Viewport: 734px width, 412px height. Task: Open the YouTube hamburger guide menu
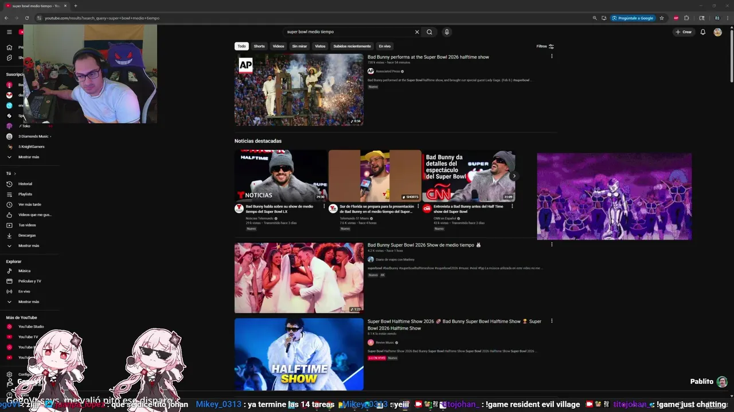tap(9, 32)
